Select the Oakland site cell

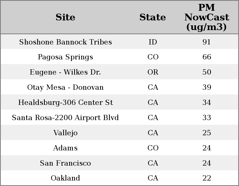coord(65,178)
